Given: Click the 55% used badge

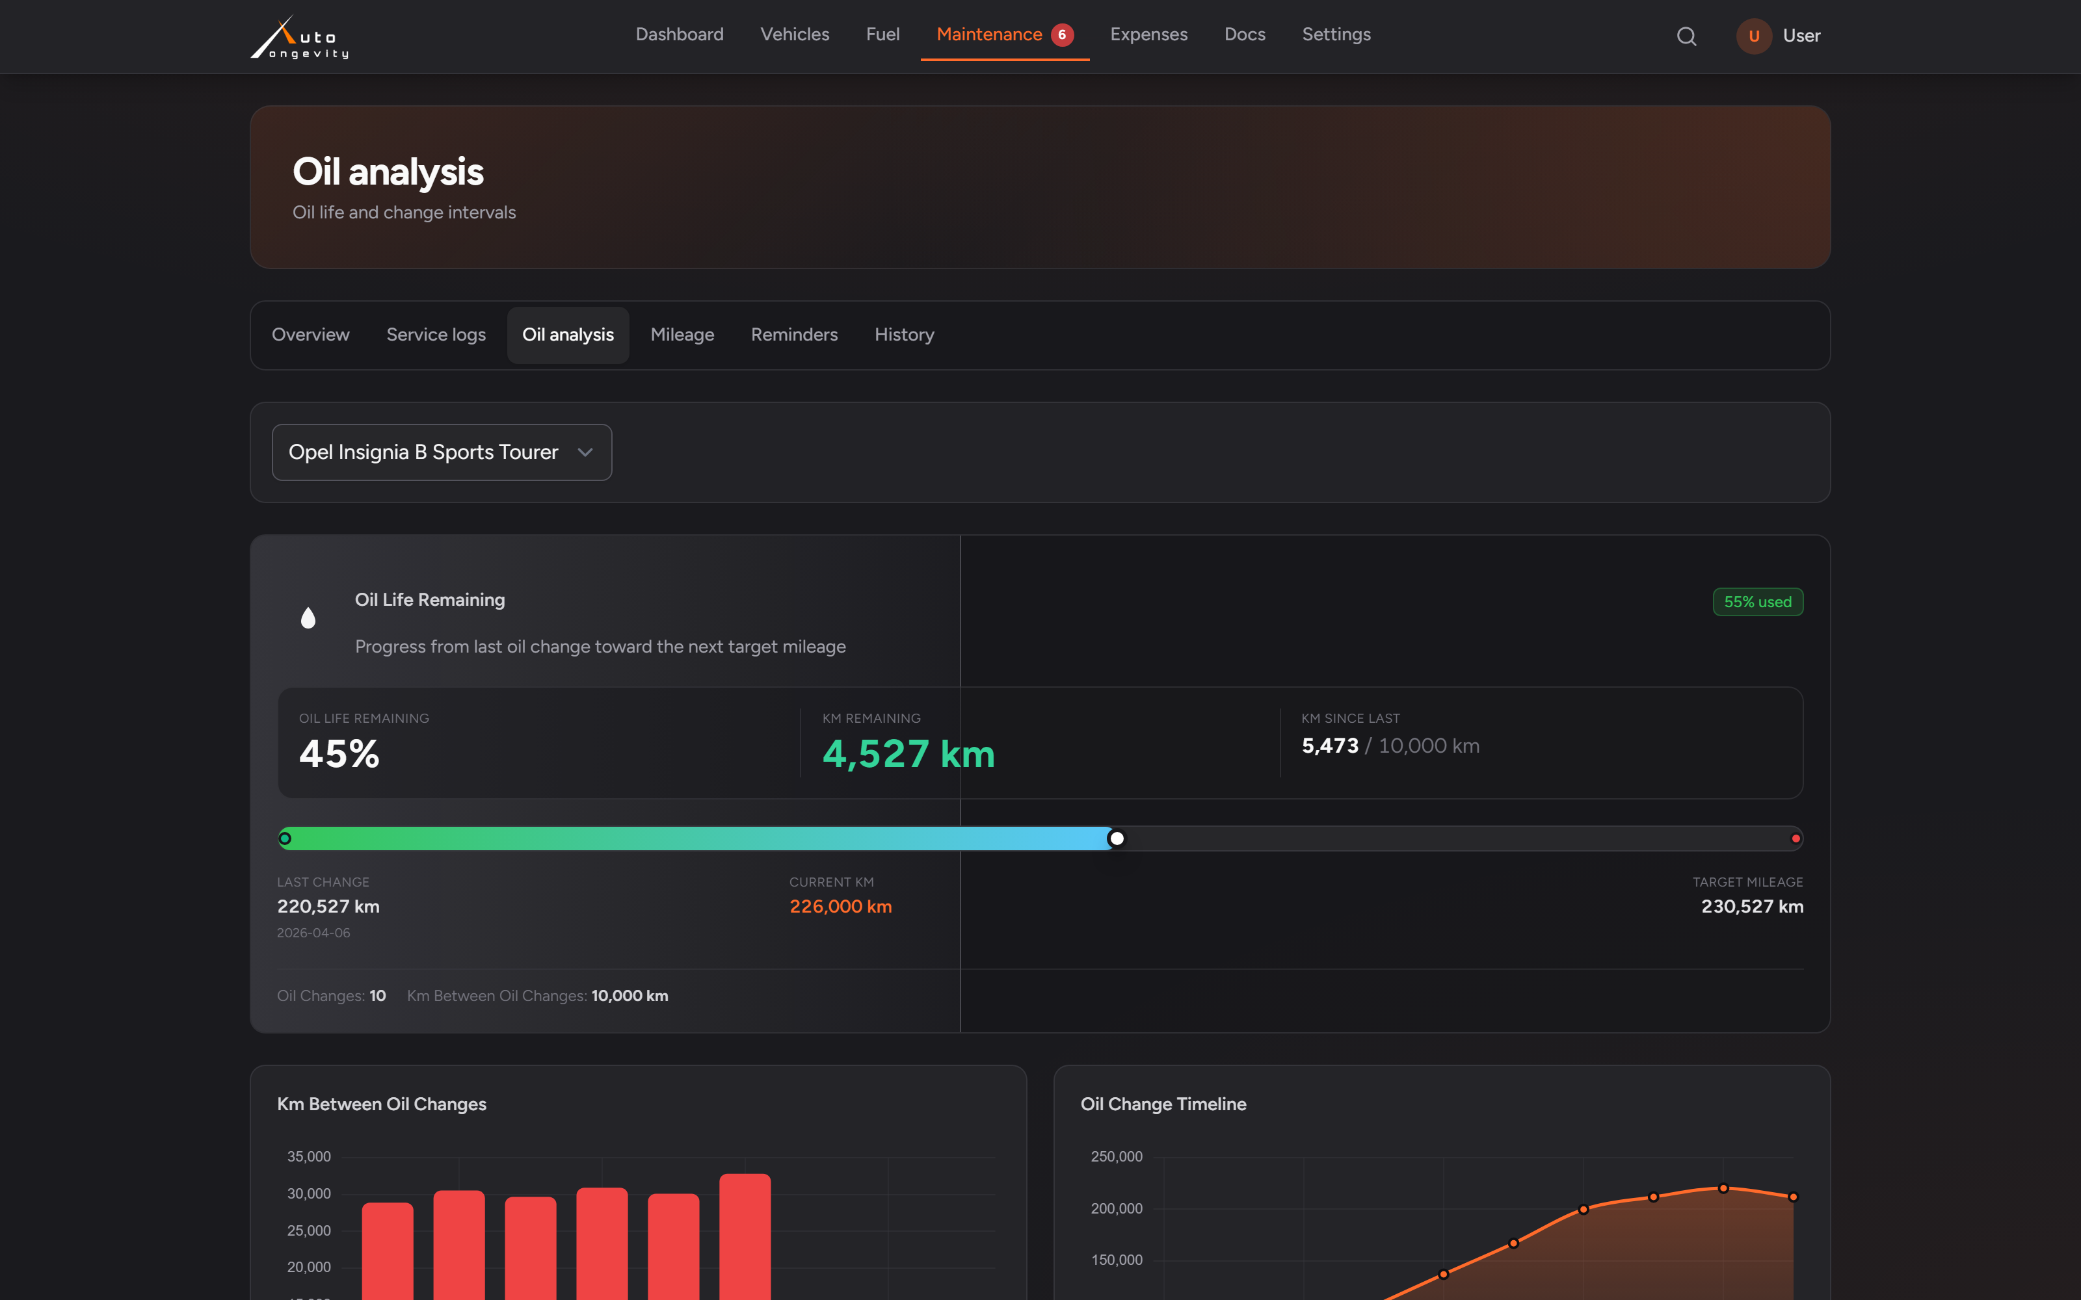Looking at the screenshot, I should click(1758, 602).
